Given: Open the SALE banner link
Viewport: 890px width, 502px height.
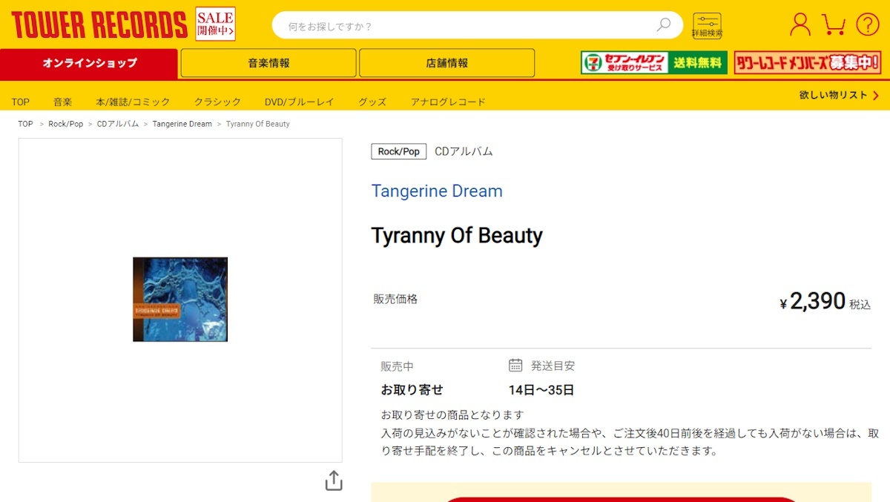Looking at the screenshot, I should click(216, 24).
